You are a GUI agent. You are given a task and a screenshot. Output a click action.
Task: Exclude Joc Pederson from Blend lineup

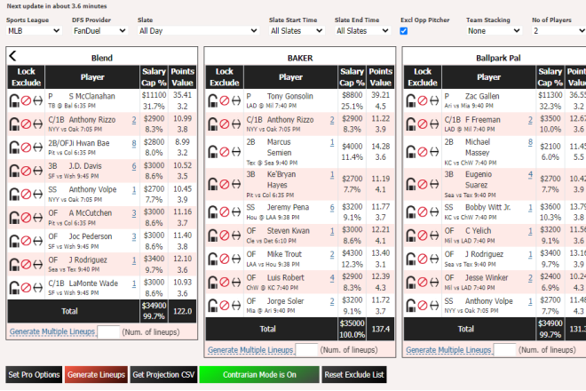coord(26,241)
